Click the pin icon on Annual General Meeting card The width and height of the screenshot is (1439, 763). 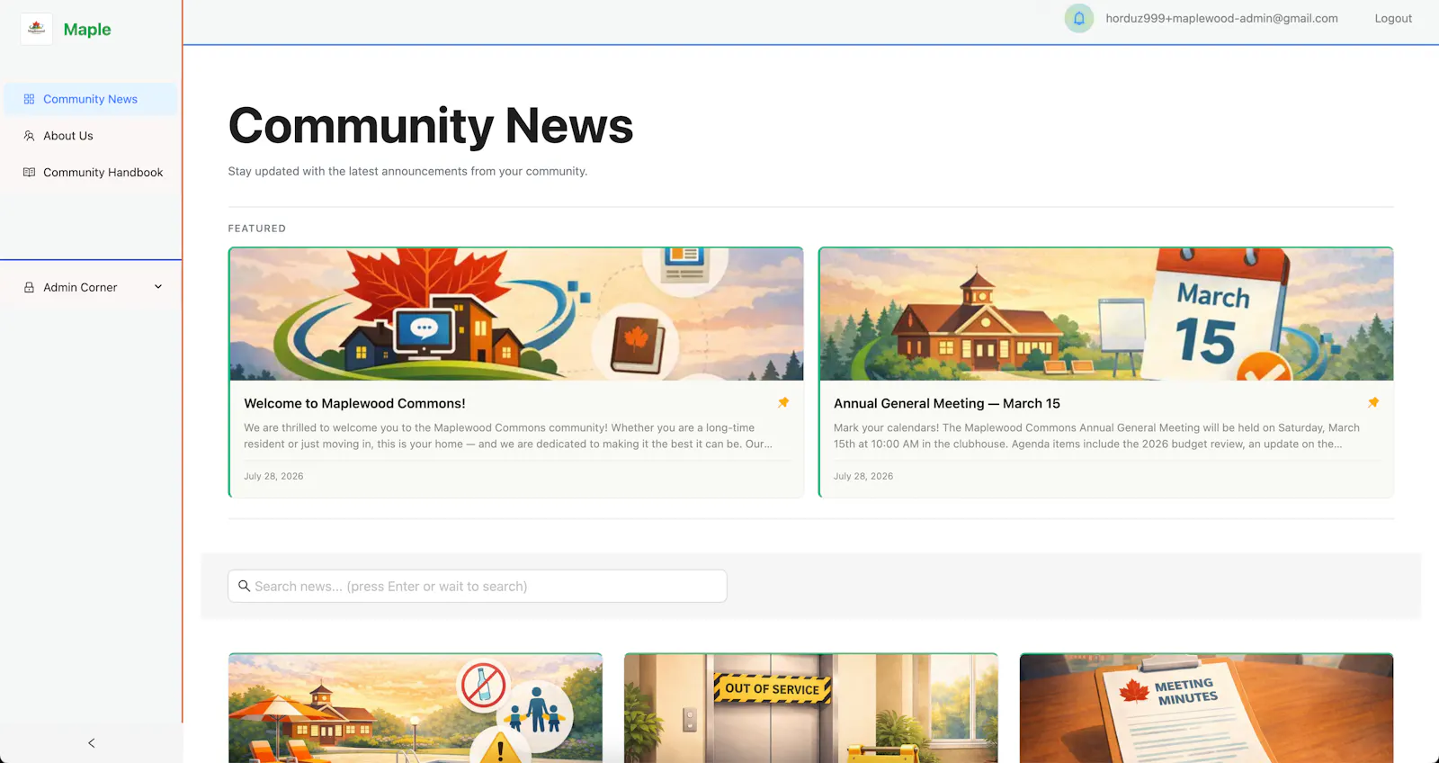[1373, 402]
